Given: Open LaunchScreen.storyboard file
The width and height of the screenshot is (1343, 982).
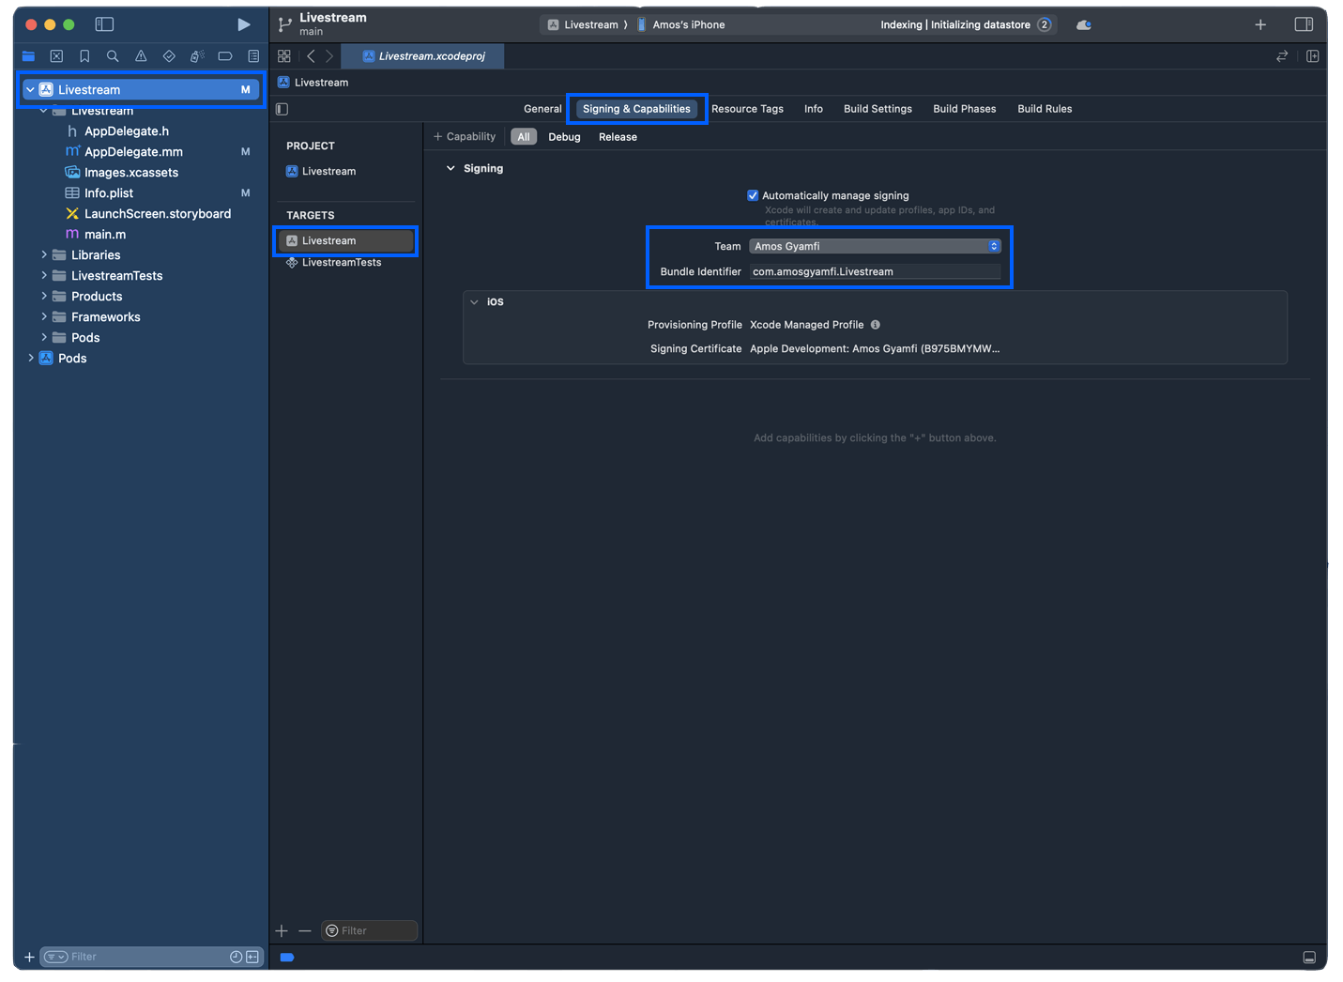Looking at the screenshot, I should tap(158, 214).
